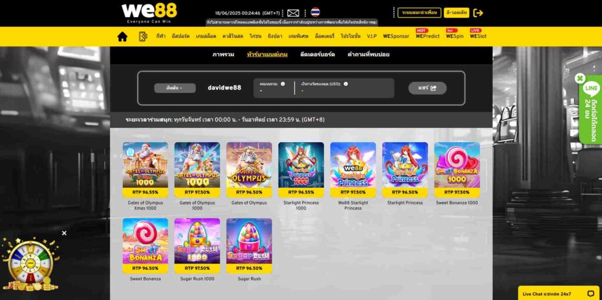This screenshot has width=602, height=300.
Task: Click the E-Wallet button in header
Action: (456, 13)
